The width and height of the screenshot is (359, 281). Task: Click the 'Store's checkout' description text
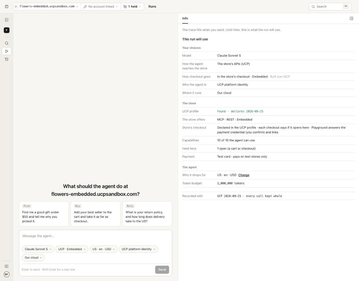[281, 130]
